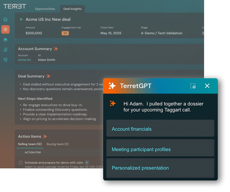Image resolution: width=230 pixels, height=192 pixels.
Task: Click the May 15, 2025 close date
Action: [x=111, y=33]
